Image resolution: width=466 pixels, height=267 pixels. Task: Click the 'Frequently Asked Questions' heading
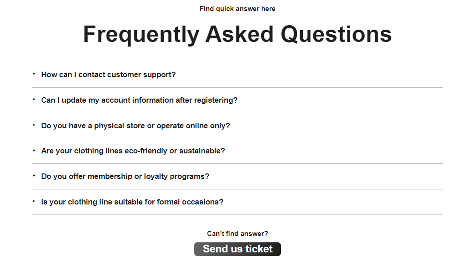coord(238,34)
